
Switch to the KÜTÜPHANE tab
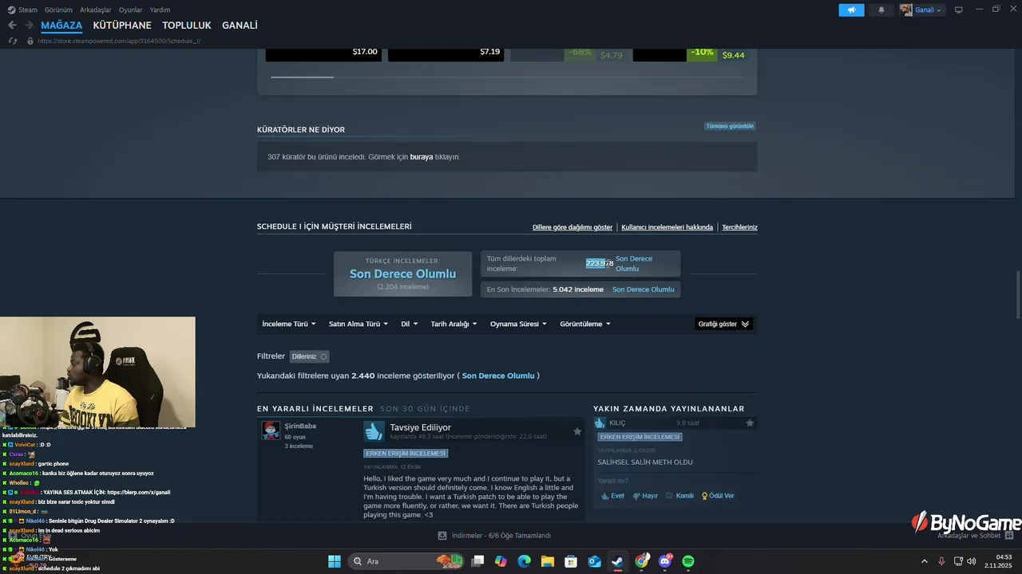[x=122, y=26]
